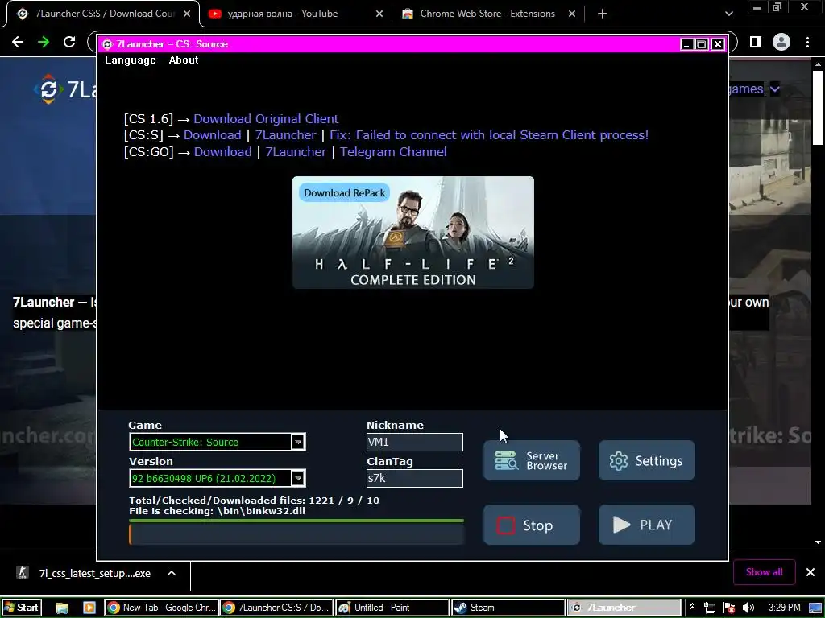Image resolution: width=825 pixels, height=618 pixels.
Task: Switch to 7Launcher CS:S Chrome taskbar item
Action: pyautogui.click(x=277, y=608)
